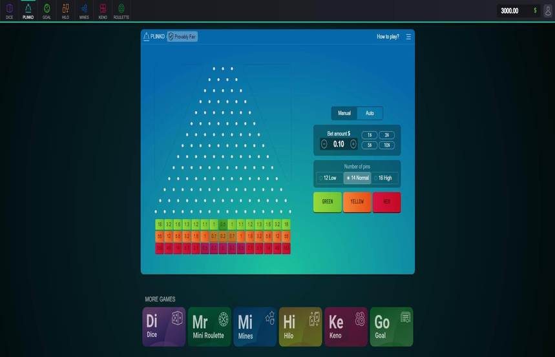Open the Mini Roulette game thumbnail

tap(209, 327)
